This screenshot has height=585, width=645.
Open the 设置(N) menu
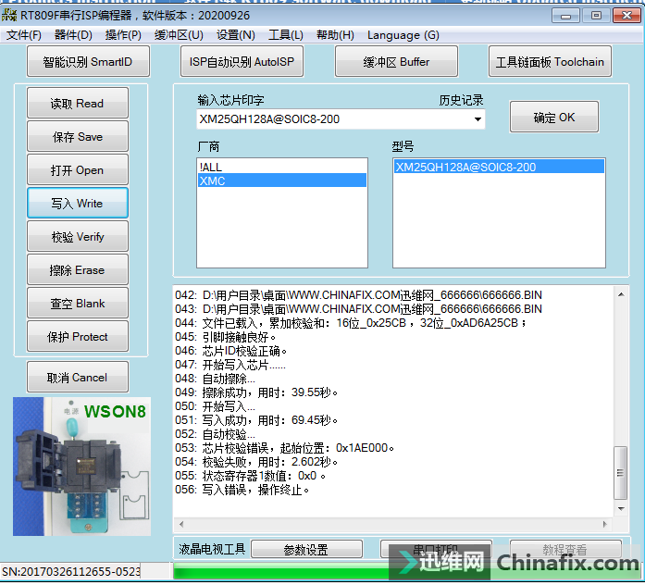click(236, 35)
